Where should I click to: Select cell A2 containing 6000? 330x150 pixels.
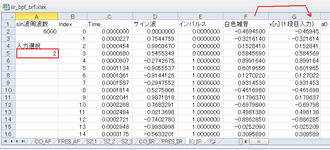click(37, 31)
